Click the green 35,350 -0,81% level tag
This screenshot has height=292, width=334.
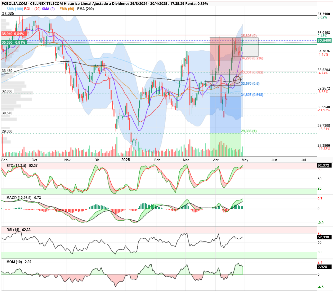[14, 43]
